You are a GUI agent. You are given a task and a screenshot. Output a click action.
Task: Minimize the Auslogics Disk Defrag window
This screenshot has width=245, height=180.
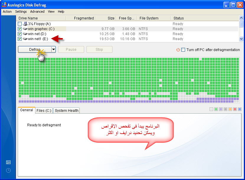coord(226,5)
